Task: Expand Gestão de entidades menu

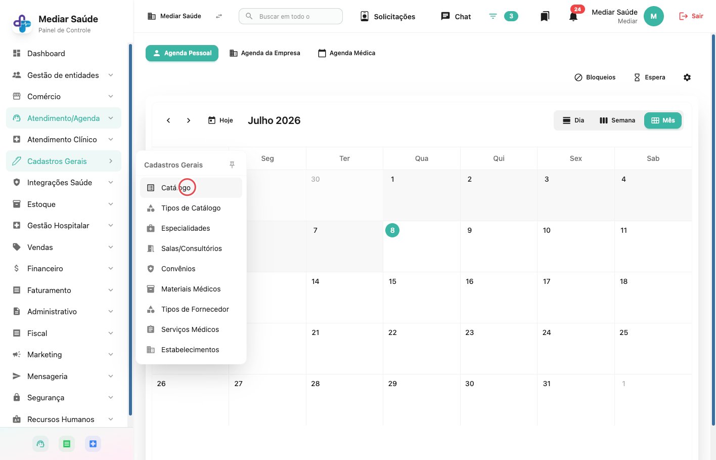Action: [x=64, y=75]
